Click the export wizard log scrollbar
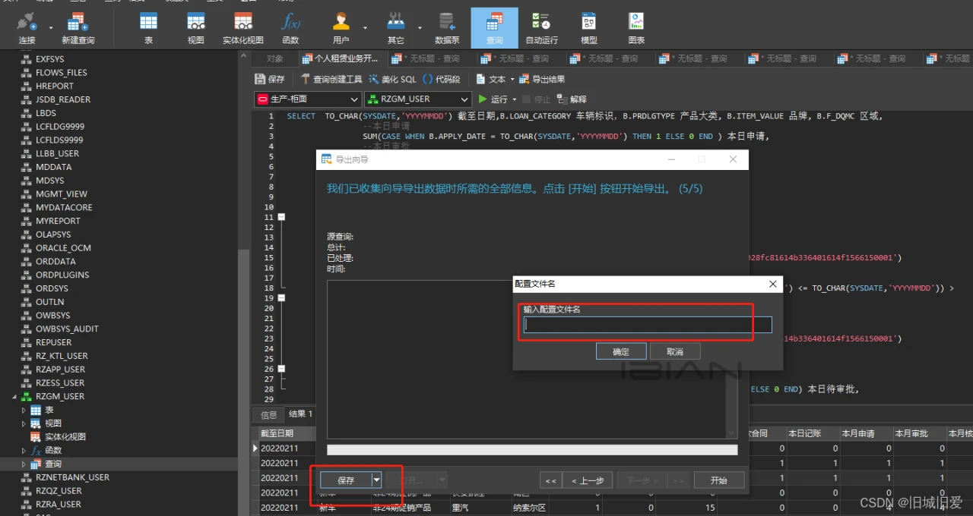The image size is (973, 516). 732,360
